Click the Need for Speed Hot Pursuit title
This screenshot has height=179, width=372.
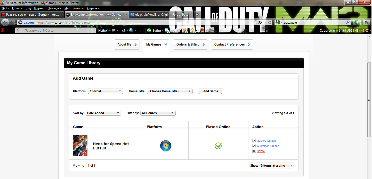click(111, 146)
